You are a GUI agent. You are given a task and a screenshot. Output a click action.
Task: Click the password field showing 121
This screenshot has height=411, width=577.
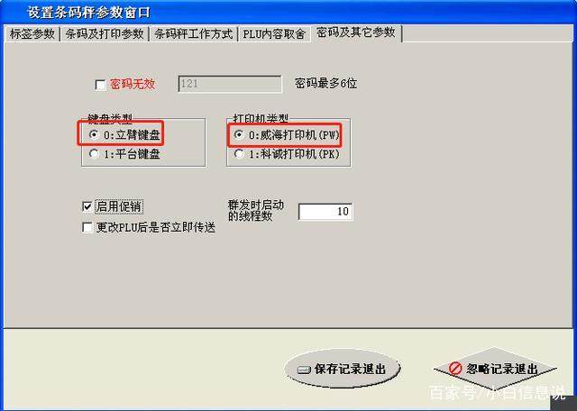[x=230, y=84]
